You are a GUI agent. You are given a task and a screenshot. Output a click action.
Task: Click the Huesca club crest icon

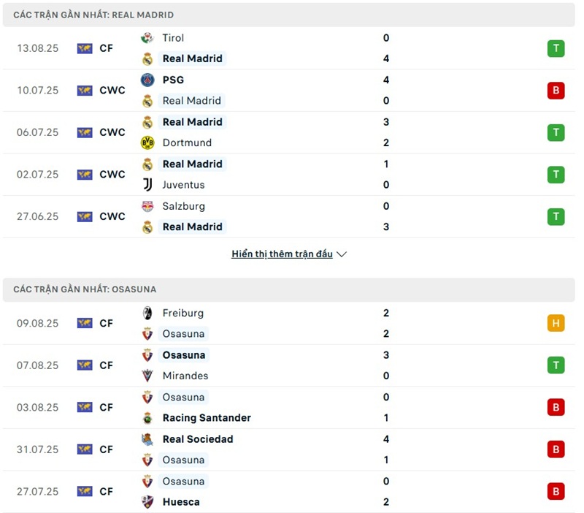[147, 502]
